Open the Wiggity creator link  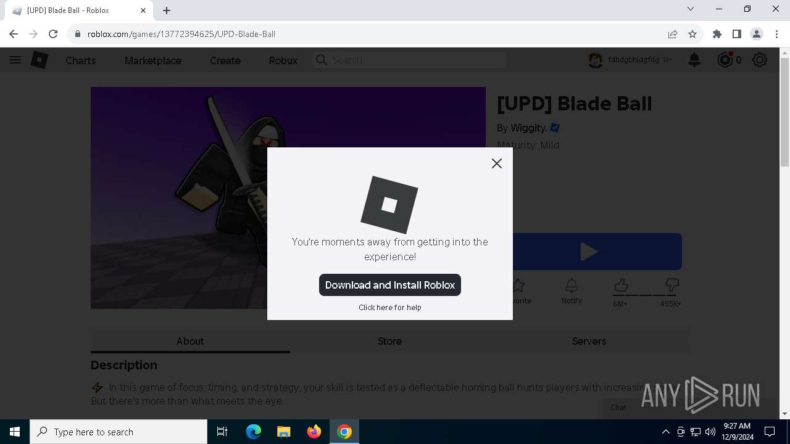click(528, 128)
